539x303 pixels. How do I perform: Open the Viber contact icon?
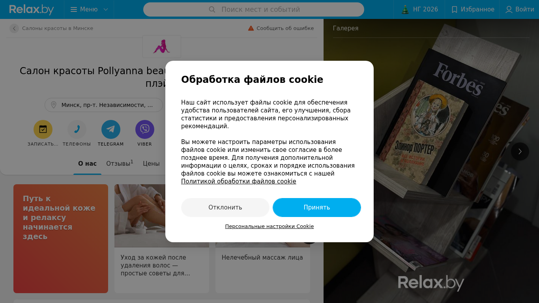pyautogui.click(x=145, y=129)
